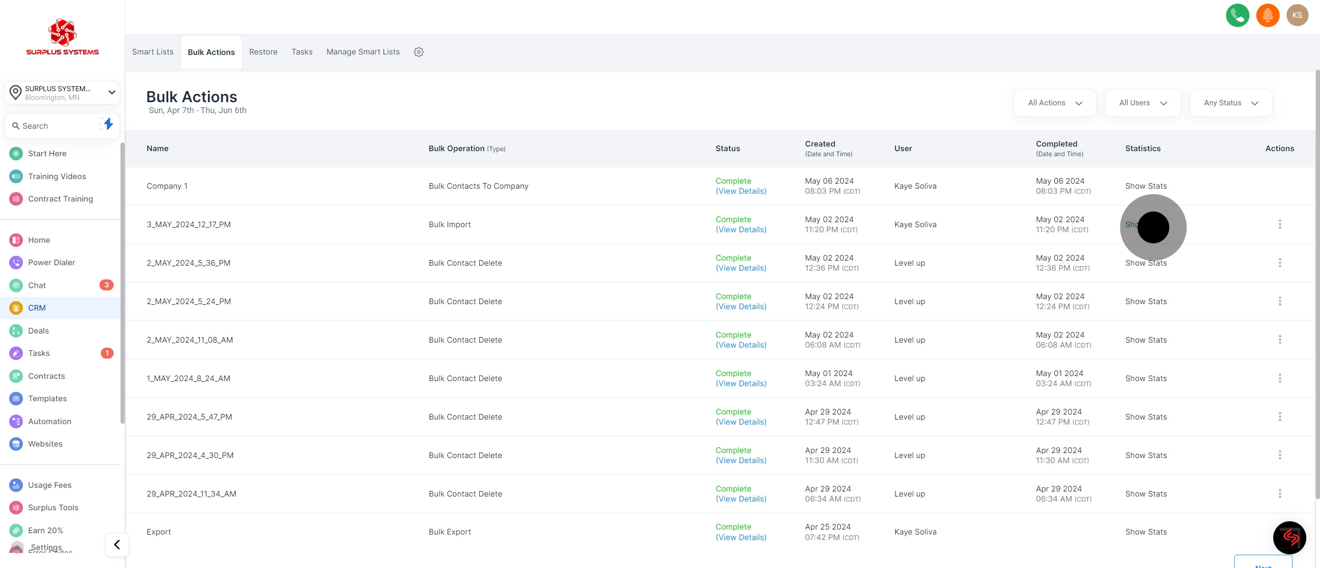Image resolution: width=1320 pixels, height=568 pixels.
Task: Select the Websites sidebar icon
Action: 16,443
